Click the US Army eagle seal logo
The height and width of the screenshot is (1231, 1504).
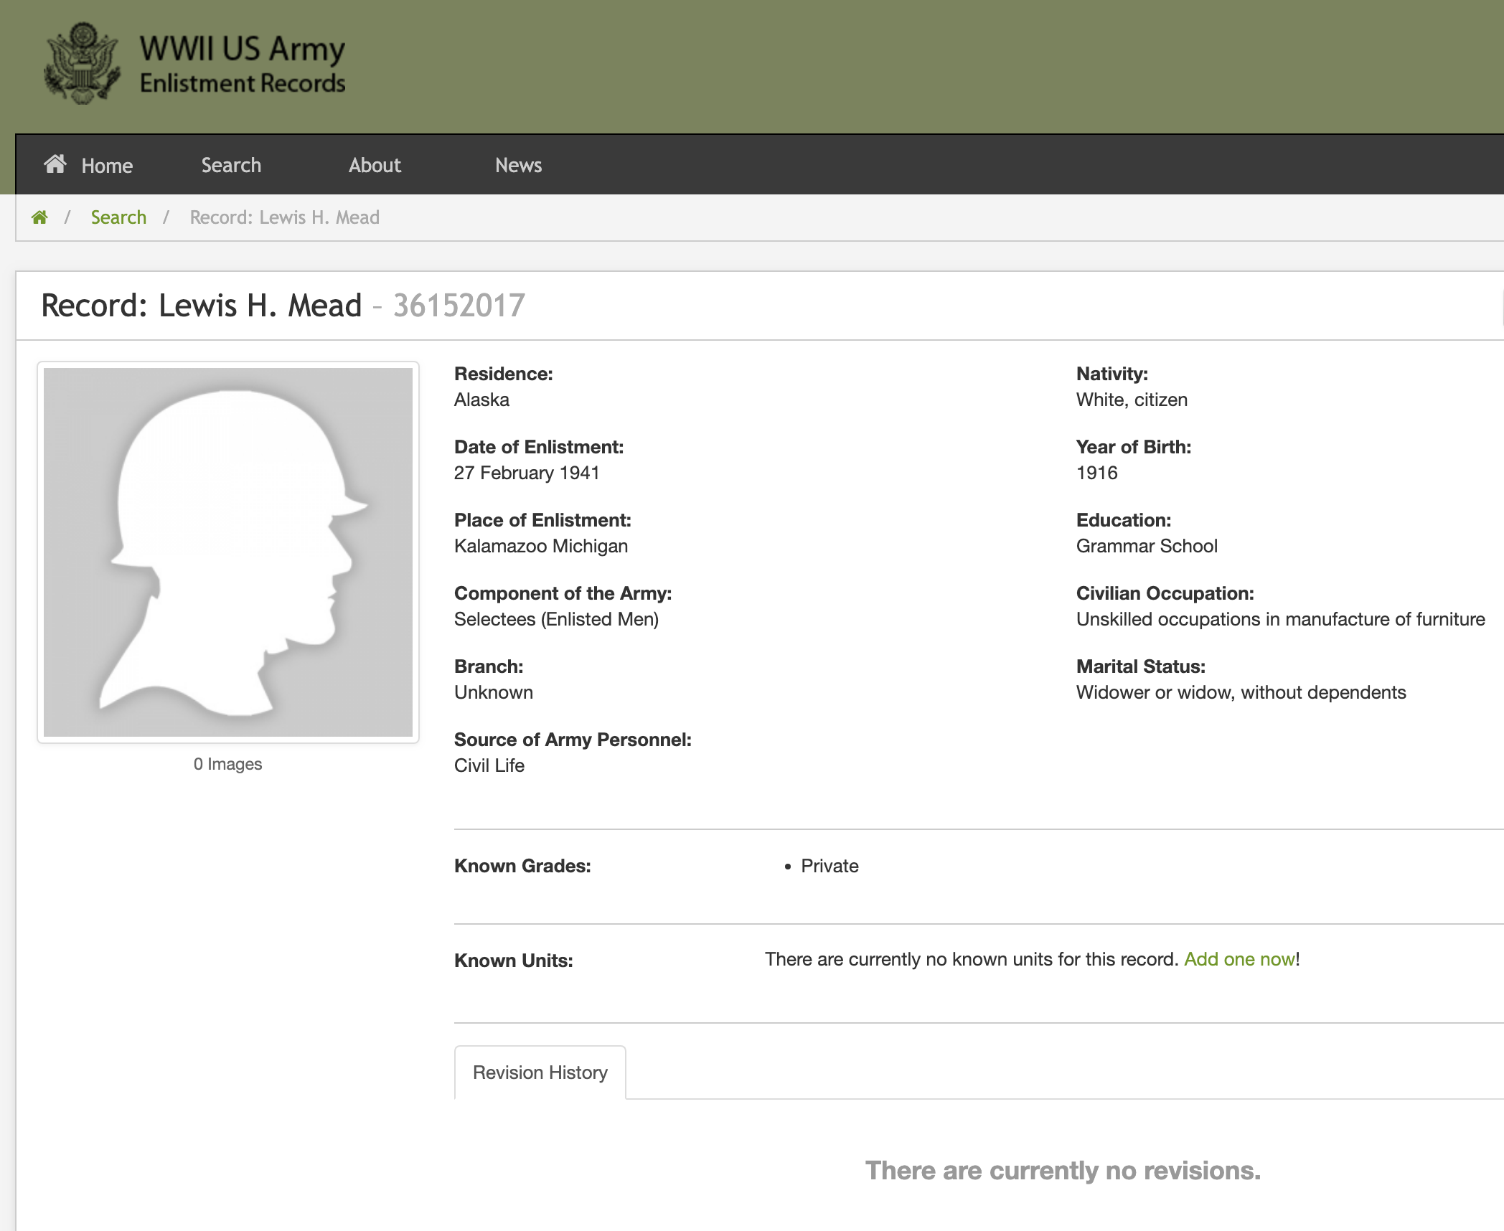[x=82, y=63]
